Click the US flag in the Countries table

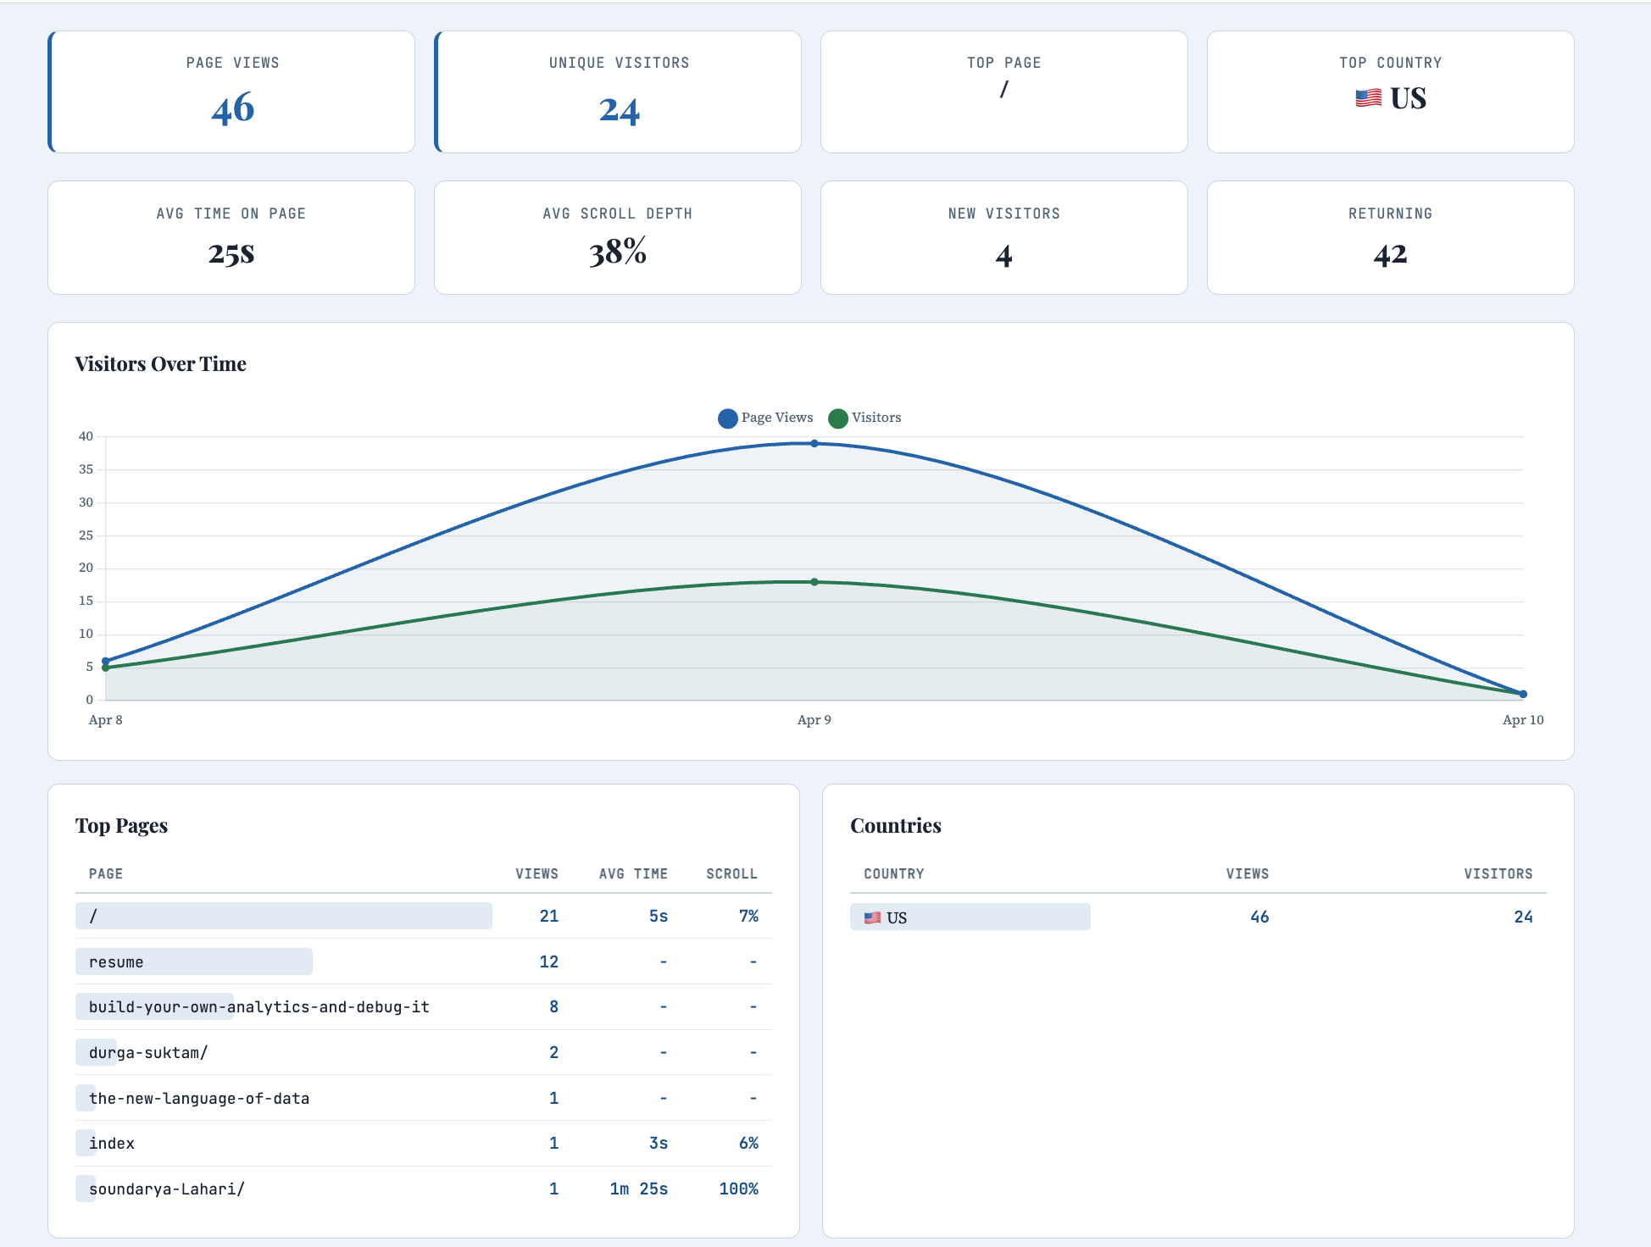coord(872,917)
